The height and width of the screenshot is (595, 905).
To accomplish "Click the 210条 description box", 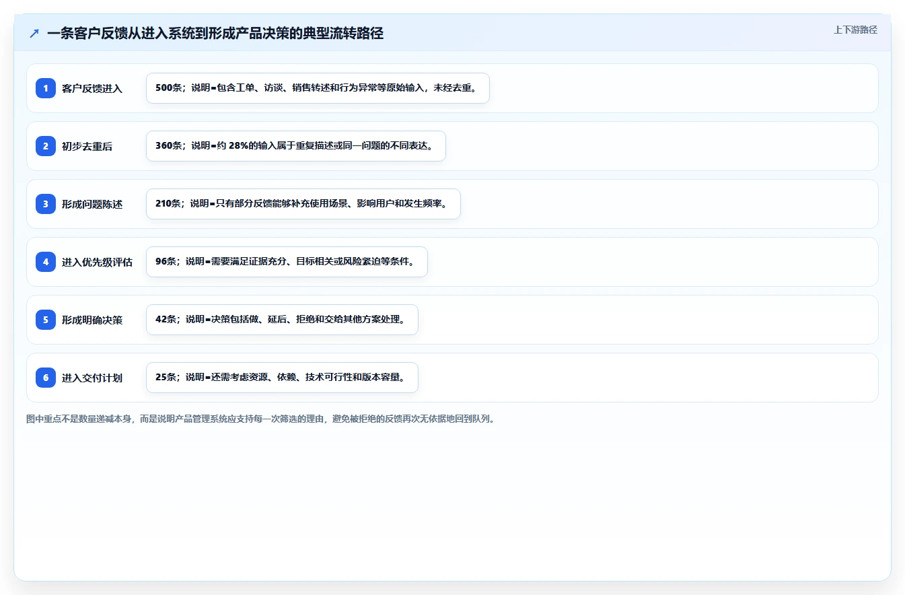I will 303,204.
